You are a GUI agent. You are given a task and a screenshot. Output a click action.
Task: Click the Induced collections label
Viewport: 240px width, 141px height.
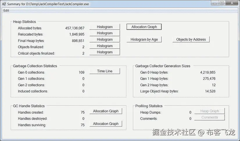coord(33,91)
